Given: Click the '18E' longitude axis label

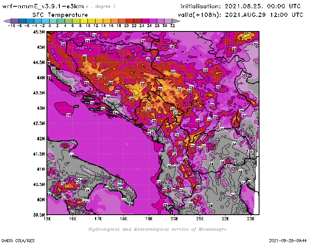Looking at the screenshot, I should coord(124,219).
